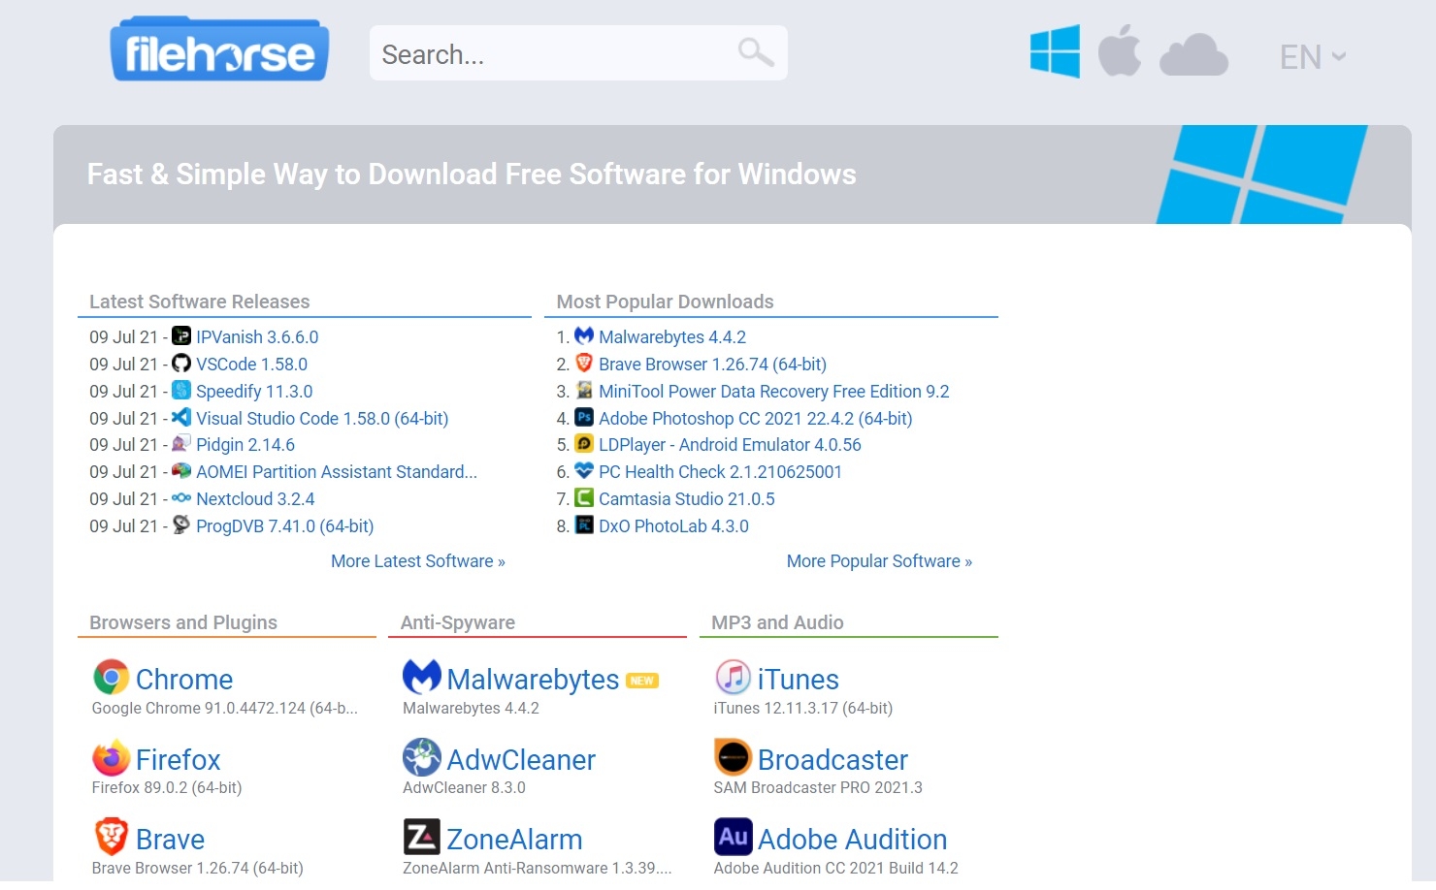Open the AdwCleaner title link

point(520,760)
